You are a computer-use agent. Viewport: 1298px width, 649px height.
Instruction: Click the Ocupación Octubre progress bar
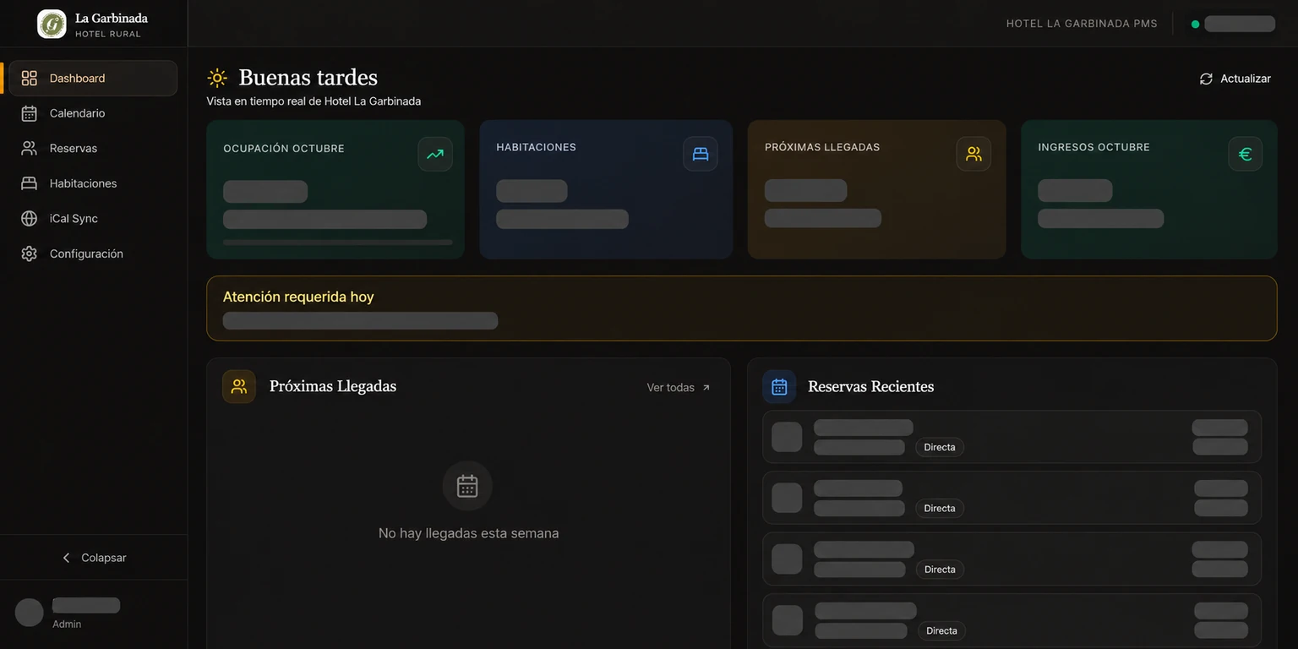click(338, 243)
